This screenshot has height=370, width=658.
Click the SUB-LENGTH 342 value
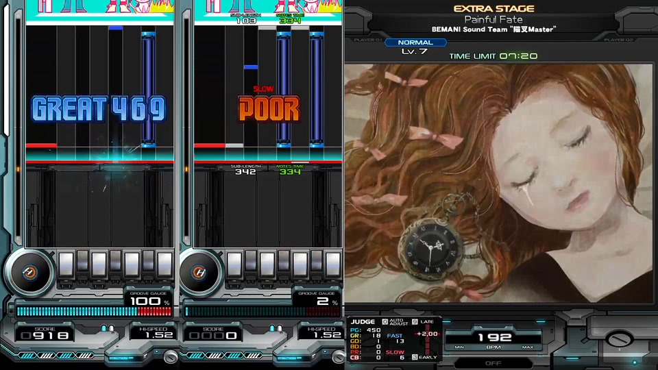[x=245, y=171]
